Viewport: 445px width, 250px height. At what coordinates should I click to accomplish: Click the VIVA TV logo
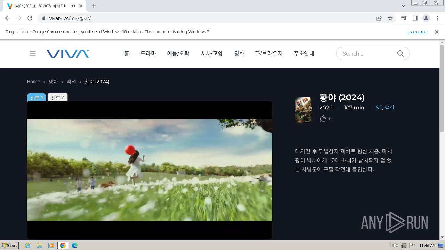tap(68, 53)
